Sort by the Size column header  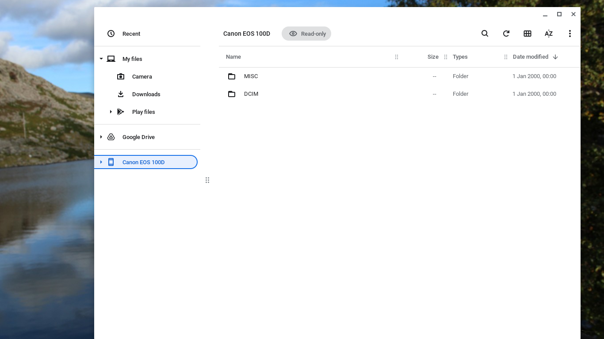pyautogui.click(x=433, y=57)
